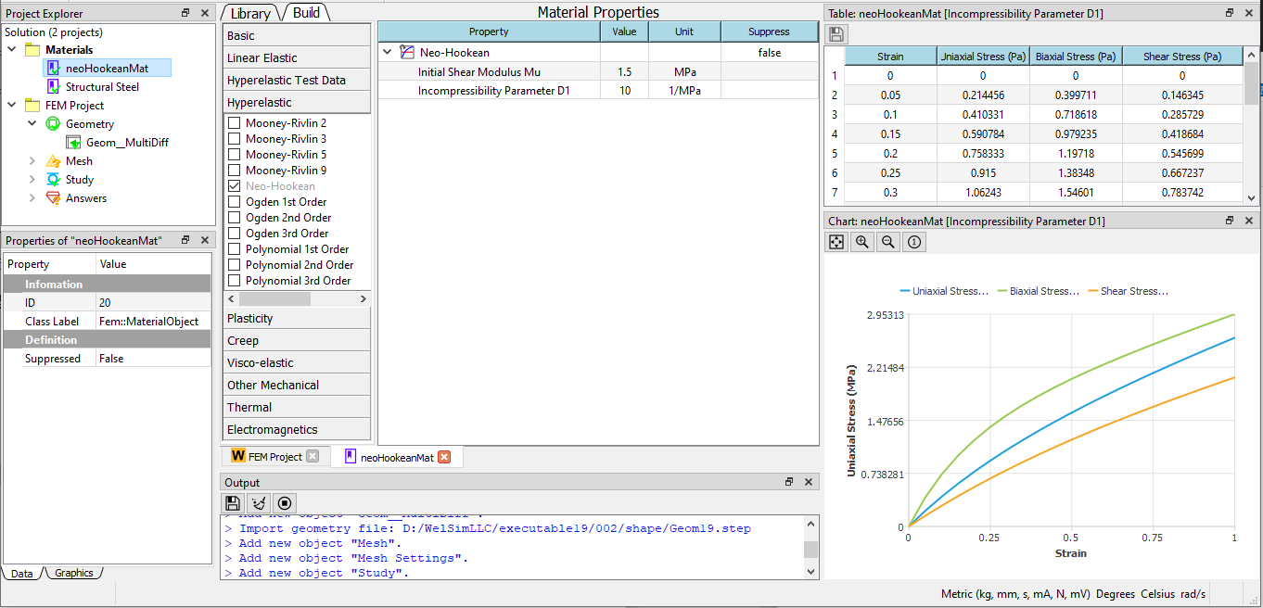Close the neoHookeanMat tab
Viewport: 1263px width, 608px height.
(x=444, y=457)
